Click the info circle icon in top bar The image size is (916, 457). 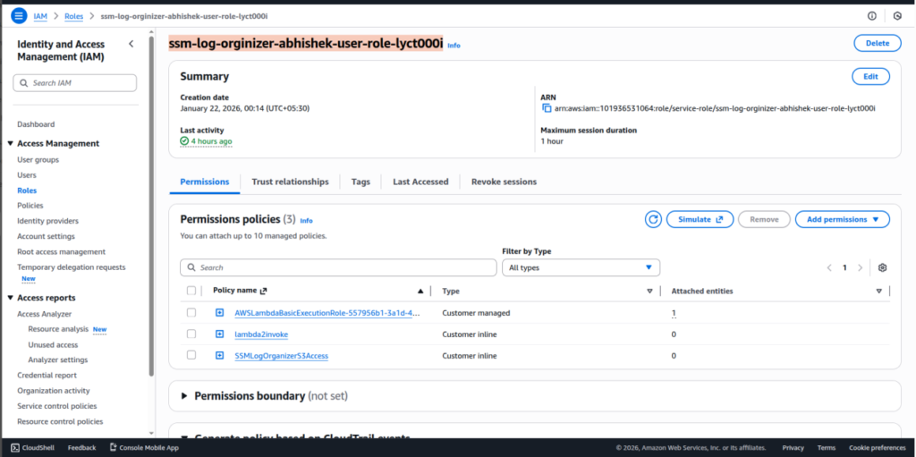pos(871,16)
